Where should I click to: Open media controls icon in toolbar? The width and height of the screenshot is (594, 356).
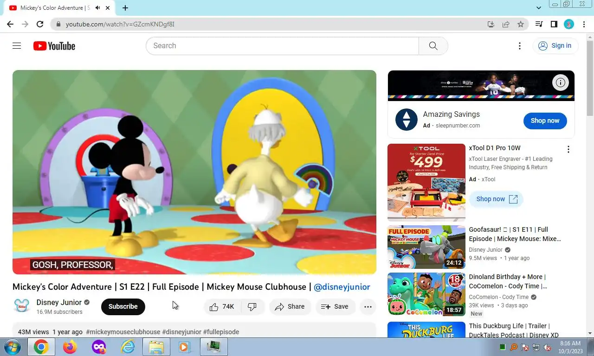point(539,24)
